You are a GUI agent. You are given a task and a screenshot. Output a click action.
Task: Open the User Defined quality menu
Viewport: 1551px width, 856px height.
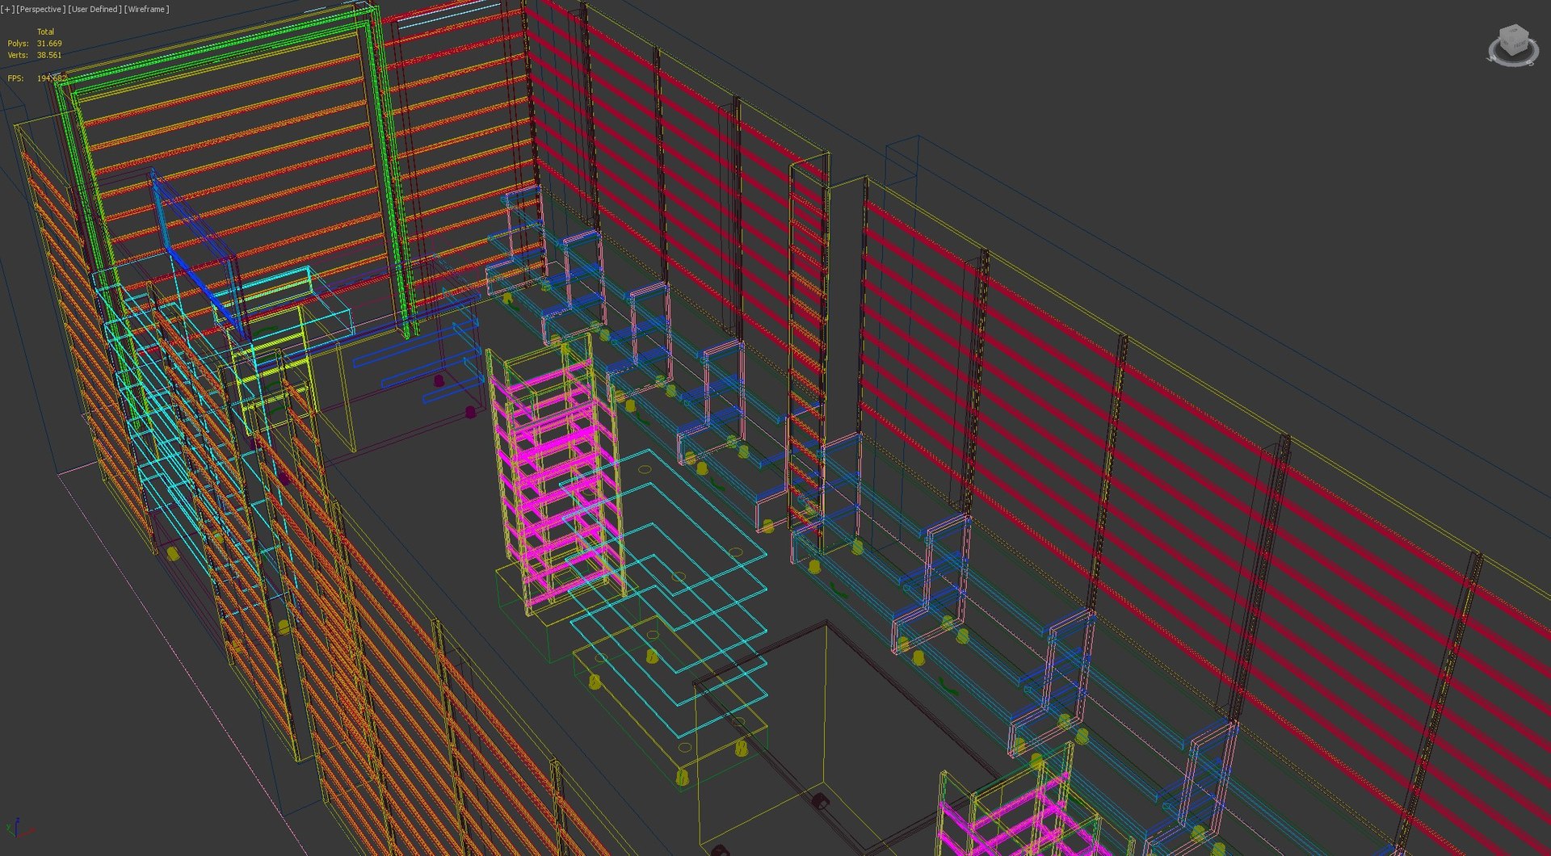(x=95, y=9)
